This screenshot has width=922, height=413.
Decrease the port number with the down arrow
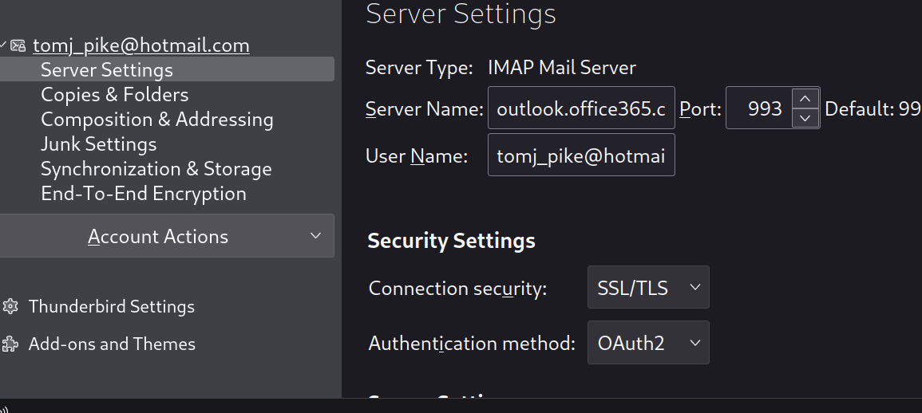(805, 118)
